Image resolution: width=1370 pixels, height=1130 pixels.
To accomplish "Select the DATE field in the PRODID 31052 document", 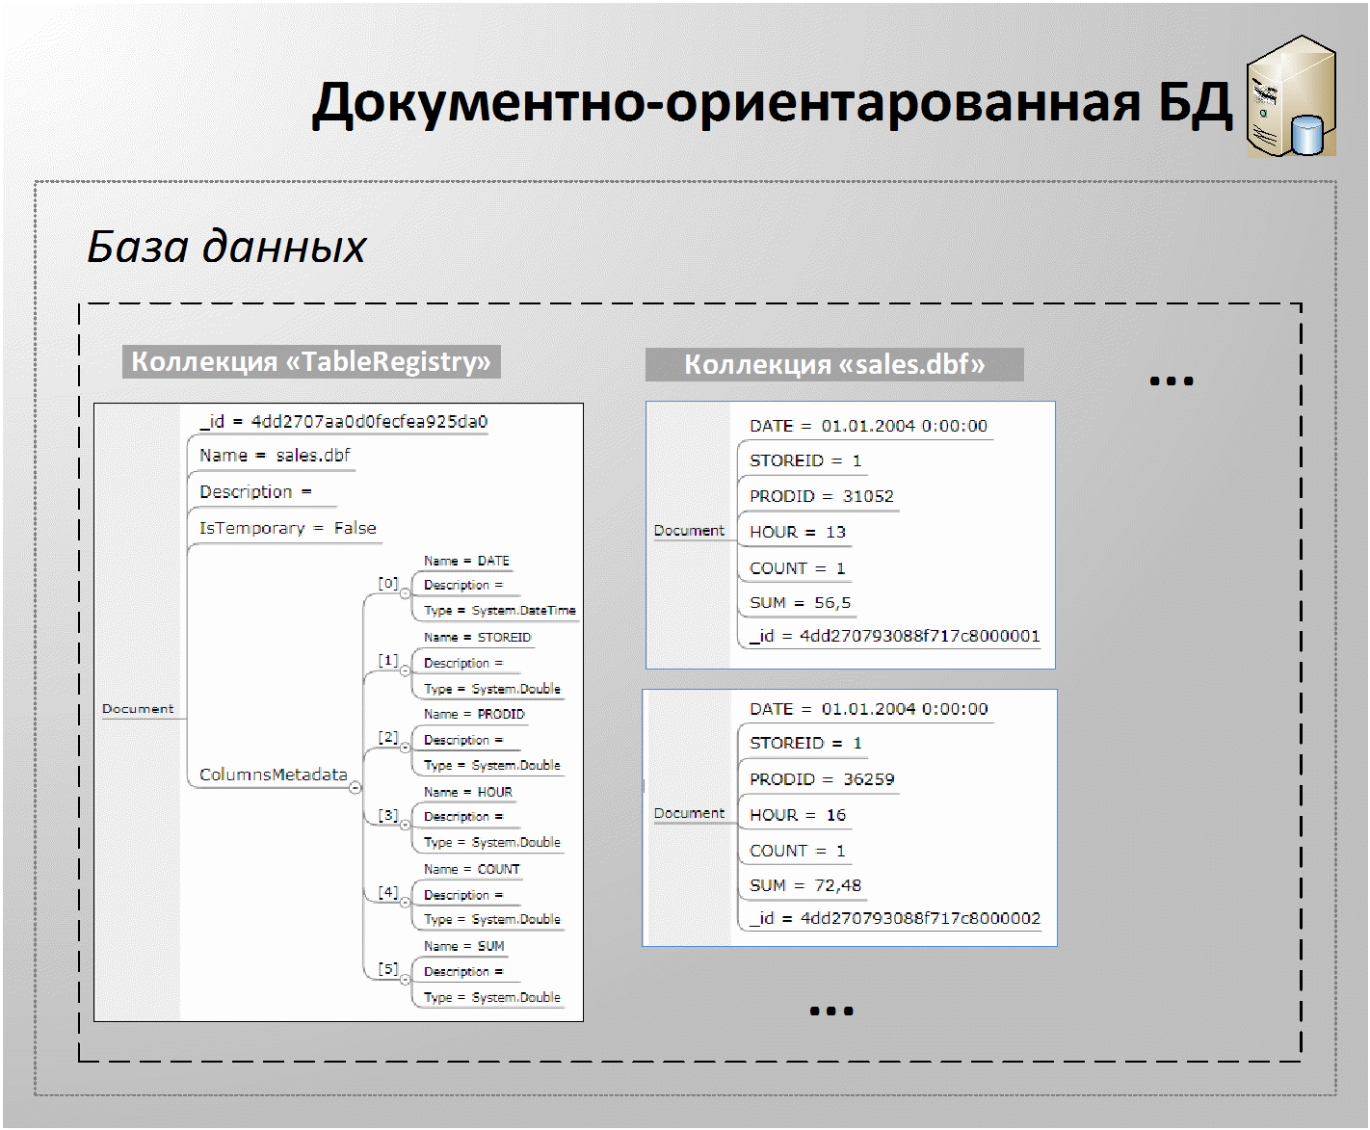I will click(x=868, y=426).
